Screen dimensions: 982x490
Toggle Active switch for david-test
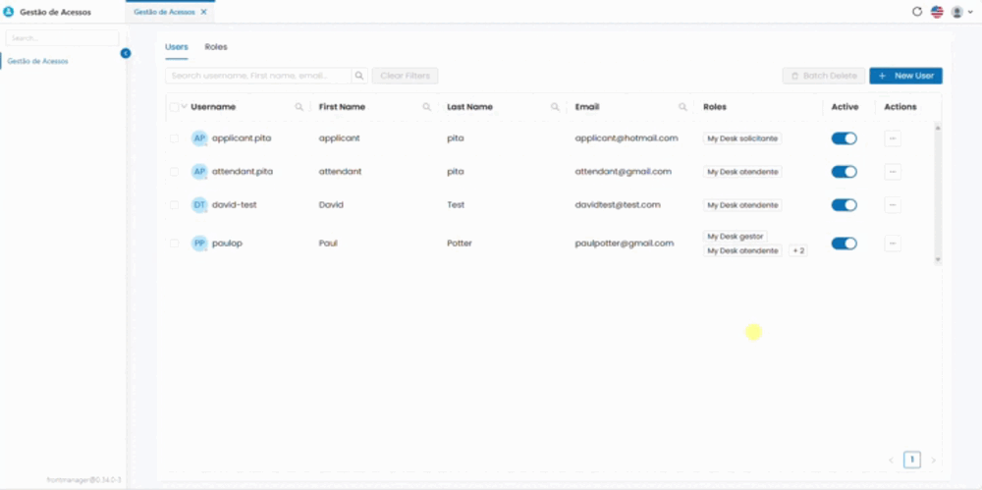pos(844,205)
